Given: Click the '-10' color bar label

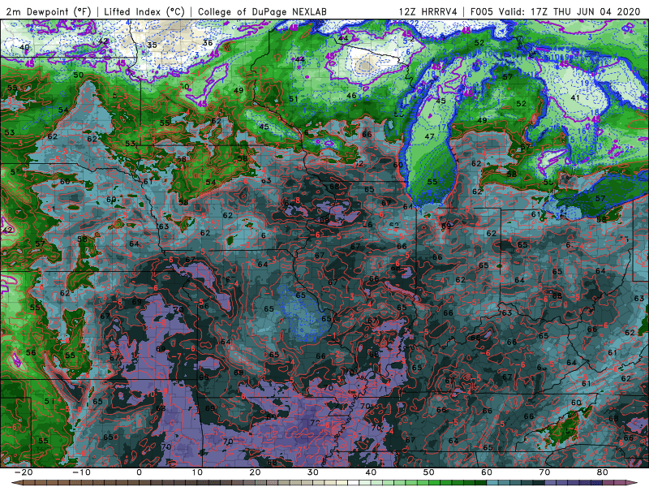Looking at the screenshot, I should [81, 472].
